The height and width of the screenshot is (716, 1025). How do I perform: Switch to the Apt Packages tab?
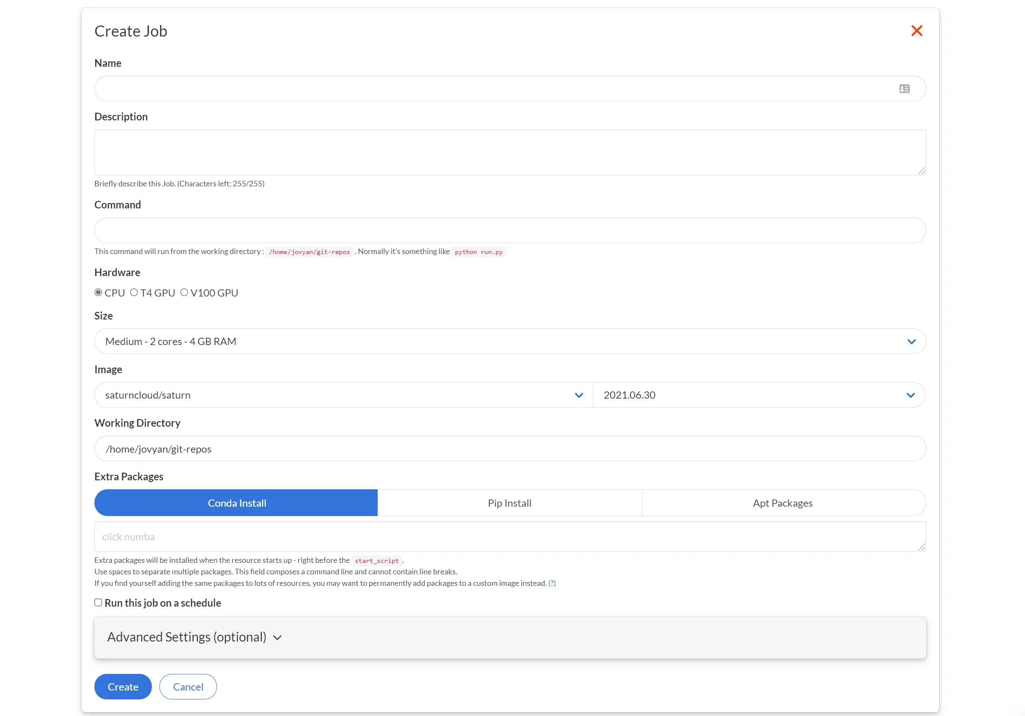coord(783,503)
